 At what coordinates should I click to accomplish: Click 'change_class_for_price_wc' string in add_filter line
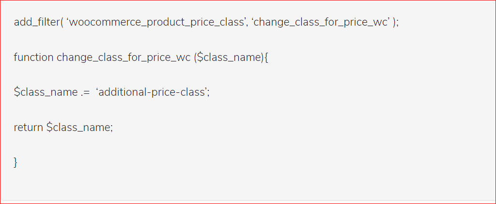(x=321, y=23)
